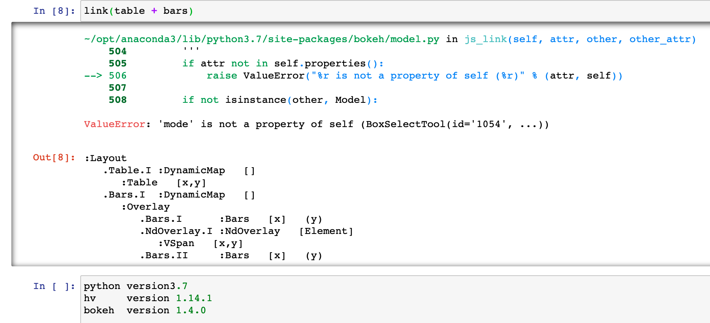The image size is (710, 323).
Task: Click the ":Overlay" output line
Action: [145, 207]
